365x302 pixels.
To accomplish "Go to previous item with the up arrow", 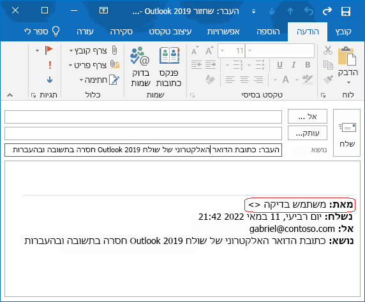I will (x=290, y=11).
